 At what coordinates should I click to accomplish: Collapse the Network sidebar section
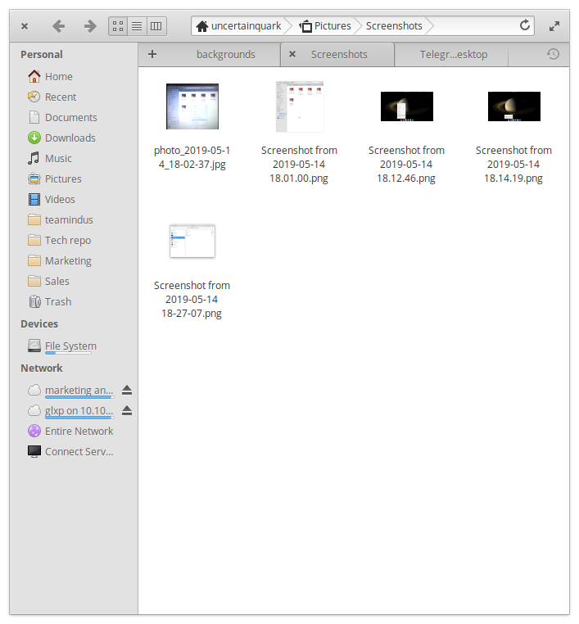(42, 369)
